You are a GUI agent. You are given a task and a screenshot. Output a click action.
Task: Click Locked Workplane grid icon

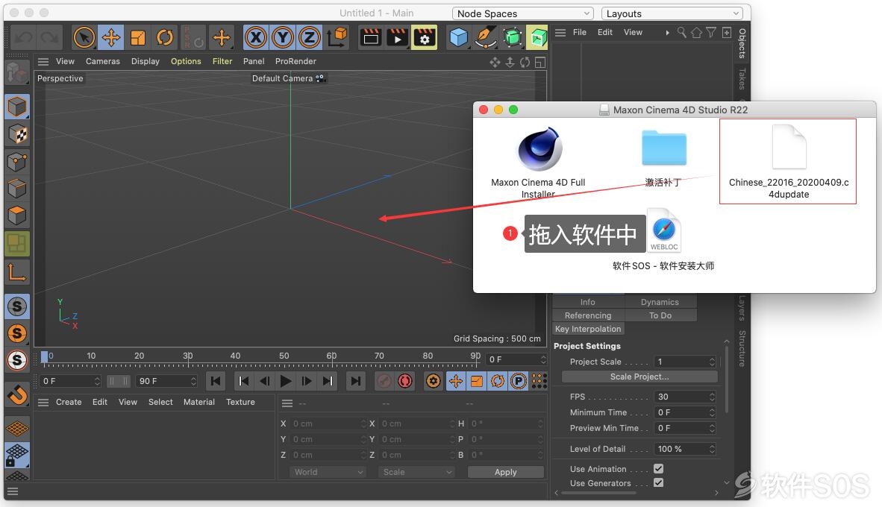coord(17,456)
